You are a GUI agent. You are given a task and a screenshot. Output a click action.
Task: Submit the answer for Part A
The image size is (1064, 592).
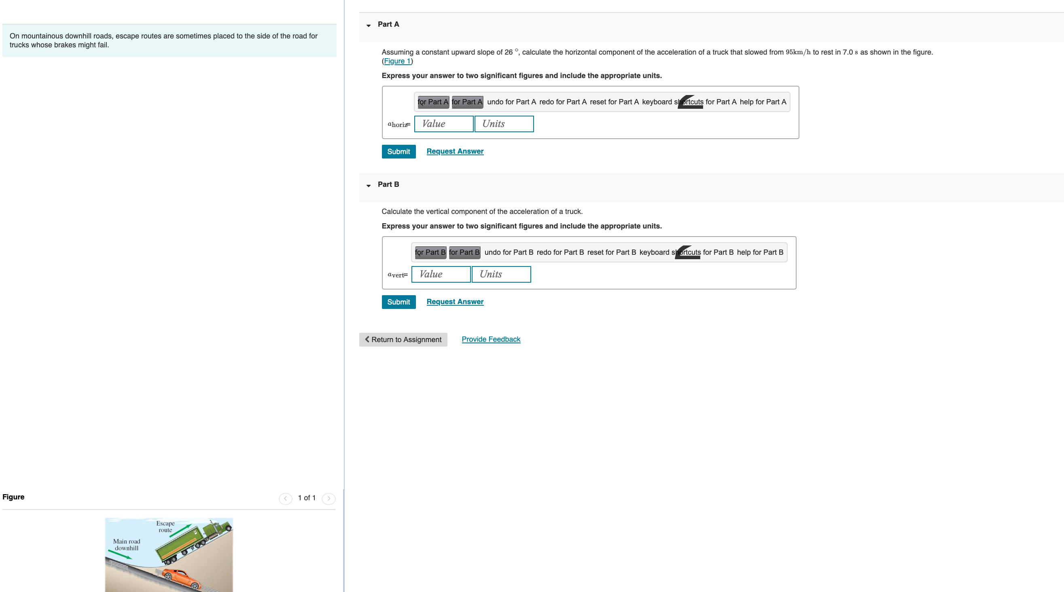pos(399,151)
